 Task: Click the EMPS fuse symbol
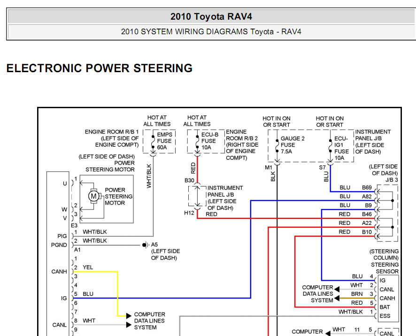[x=153, y=142]
